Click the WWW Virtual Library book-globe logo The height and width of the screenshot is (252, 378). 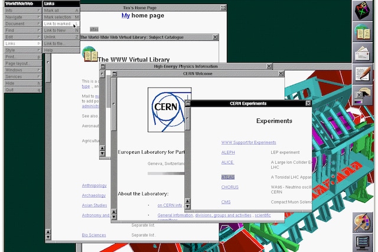(89, 54)
